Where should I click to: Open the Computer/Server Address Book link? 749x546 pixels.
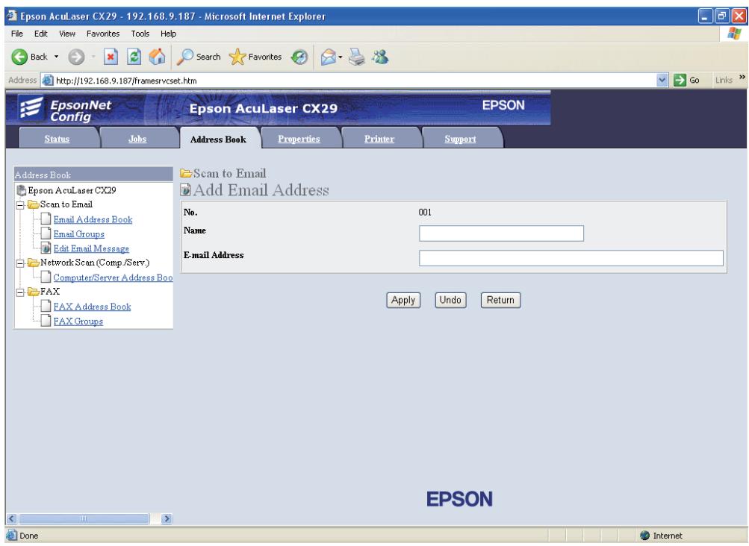click(113, 277)
